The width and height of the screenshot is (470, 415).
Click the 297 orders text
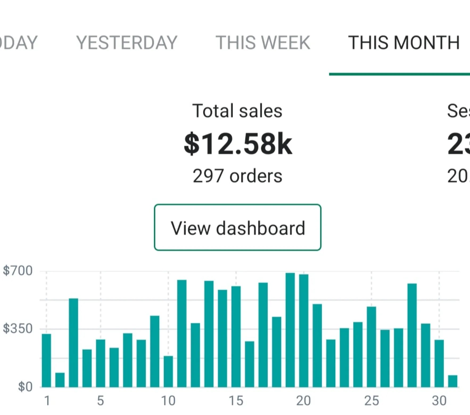(237, 176)
